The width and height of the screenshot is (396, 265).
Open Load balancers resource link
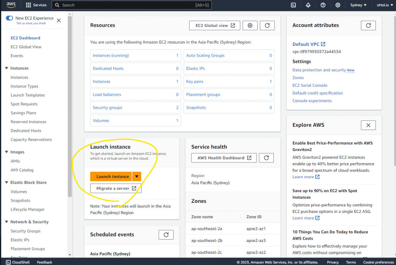click(x=107, y=95)
